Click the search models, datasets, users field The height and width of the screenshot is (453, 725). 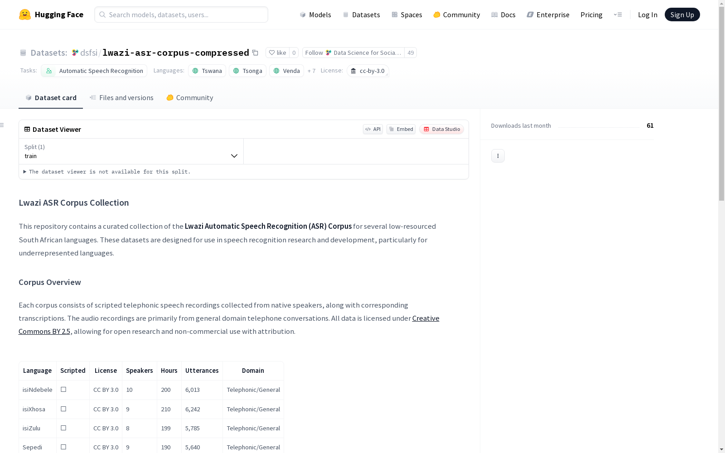(181, 14)
